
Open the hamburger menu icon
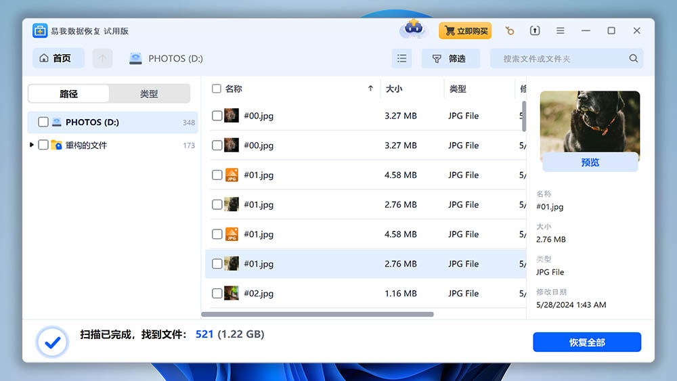[561, 30]
